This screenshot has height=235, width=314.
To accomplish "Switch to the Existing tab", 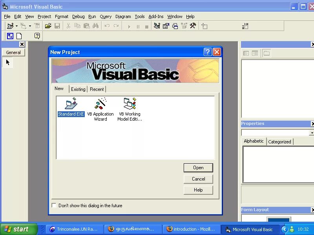I will [x=78, y=89].
